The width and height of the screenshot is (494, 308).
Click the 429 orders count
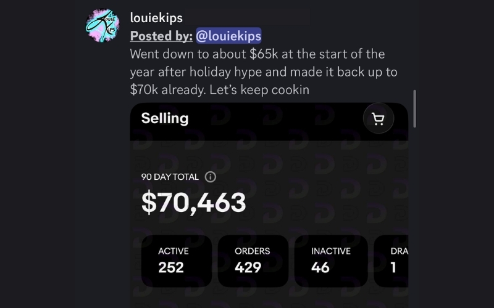tap(248, 267)
